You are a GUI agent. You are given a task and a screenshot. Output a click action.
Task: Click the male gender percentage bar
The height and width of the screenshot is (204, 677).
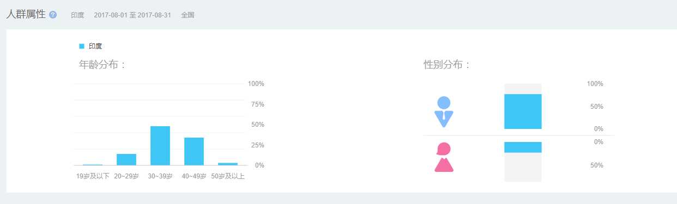(x=523, y=112)
